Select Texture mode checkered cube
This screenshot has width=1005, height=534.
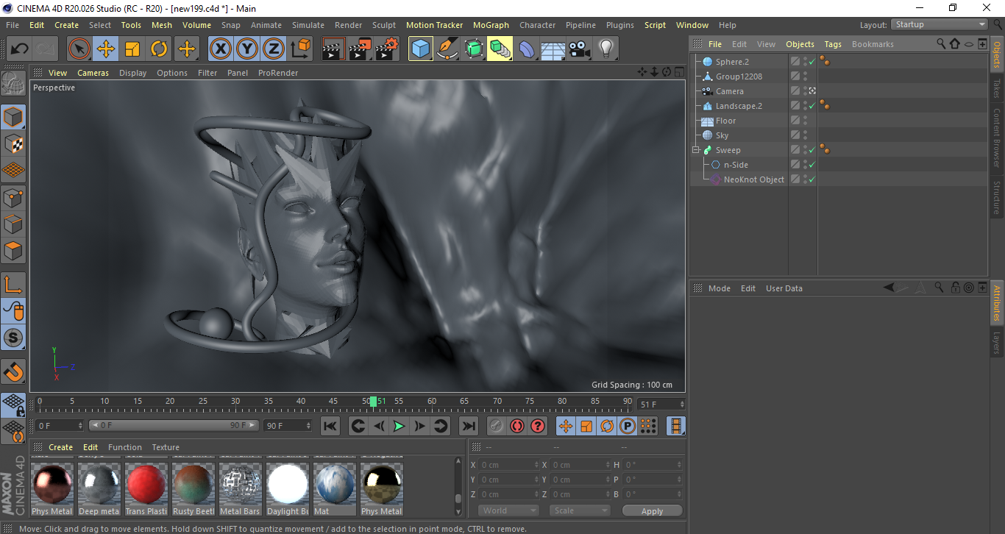pos(13,144)
